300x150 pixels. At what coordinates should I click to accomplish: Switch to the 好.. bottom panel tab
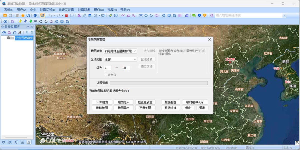[17, 142]
